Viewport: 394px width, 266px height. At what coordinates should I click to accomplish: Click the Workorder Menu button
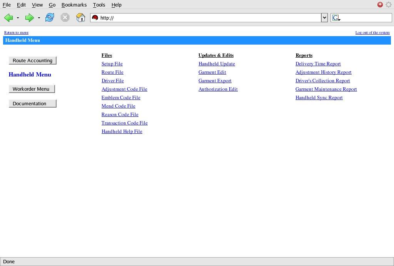pyautogui.click(x=32, y=89)
